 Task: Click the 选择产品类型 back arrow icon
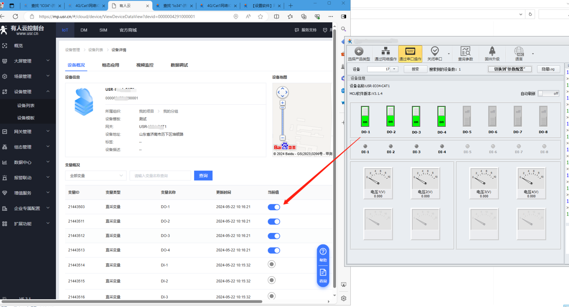pos(359,51)
